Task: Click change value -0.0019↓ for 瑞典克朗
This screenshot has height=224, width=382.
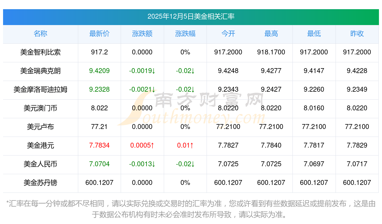Action: 142,71
